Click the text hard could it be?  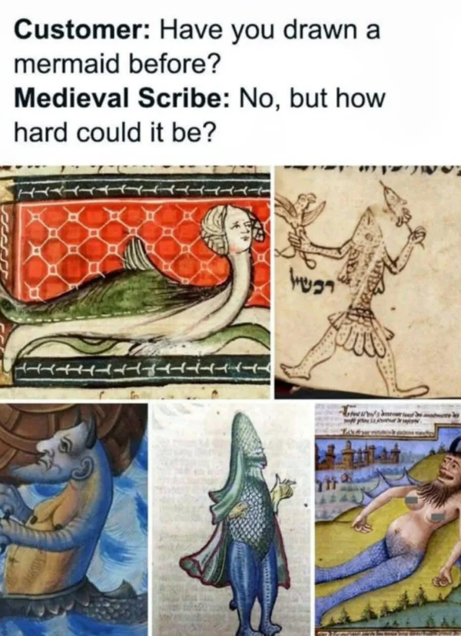click(114, 132)
